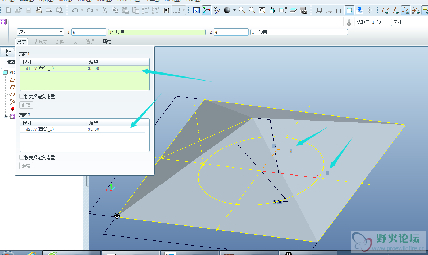Image resolution: width=428 pixels, height=255 pixels.
Task: Click the black circular pattern handle
Action: pyautogui.click(x=117, y=216)
